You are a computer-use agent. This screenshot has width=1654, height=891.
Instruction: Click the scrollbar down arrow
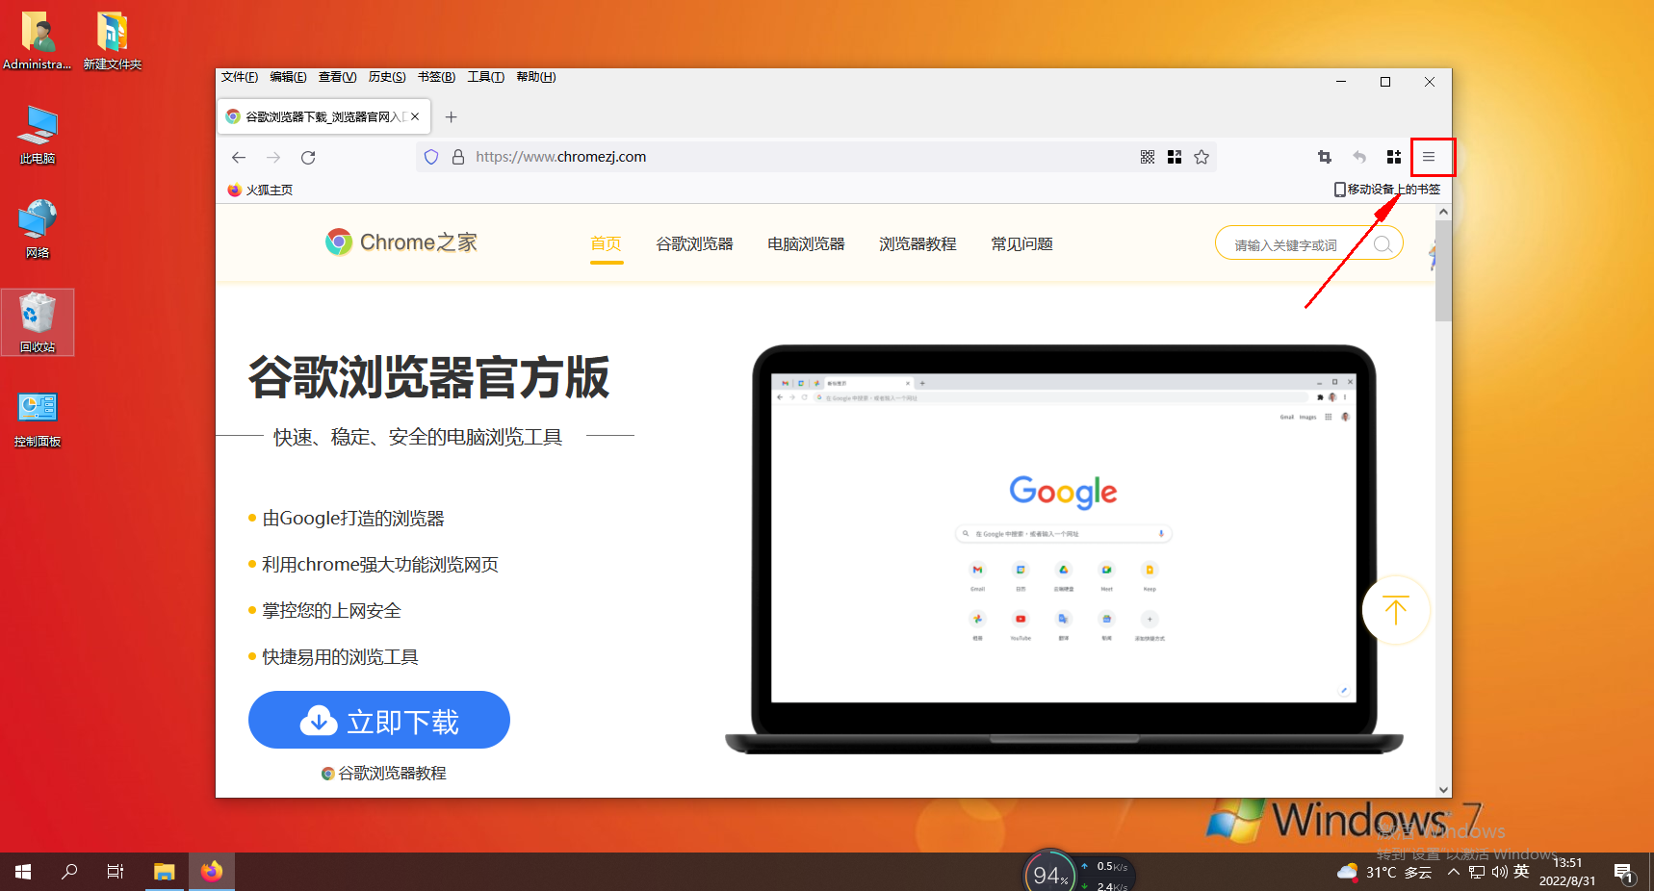click(1443, 789)
